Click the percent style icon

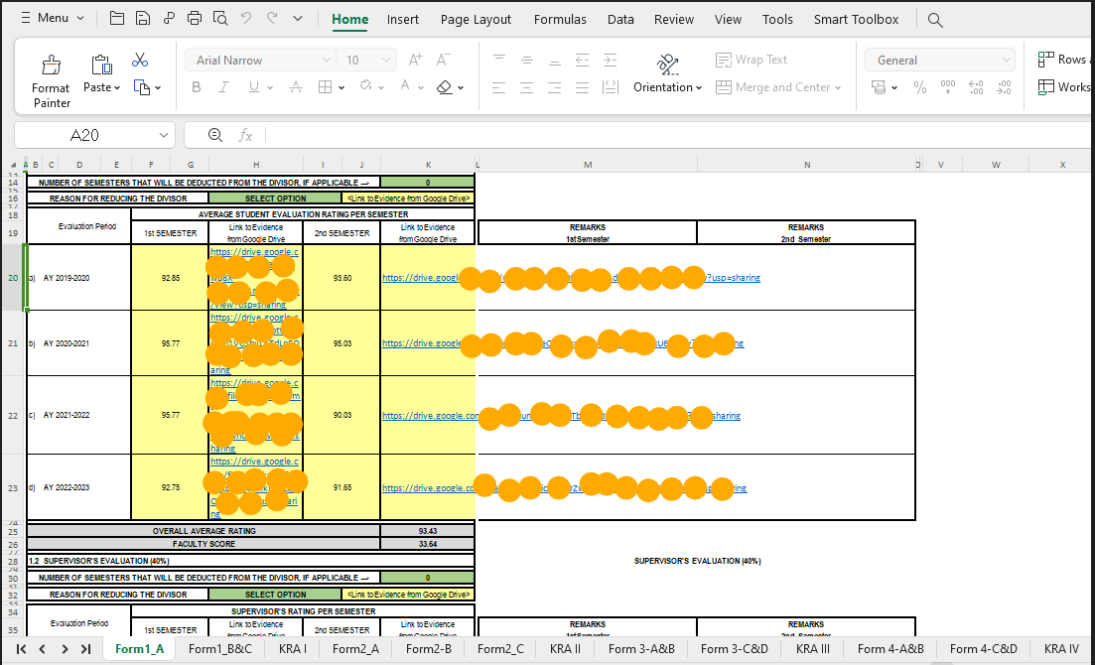(x=920, y=87)
